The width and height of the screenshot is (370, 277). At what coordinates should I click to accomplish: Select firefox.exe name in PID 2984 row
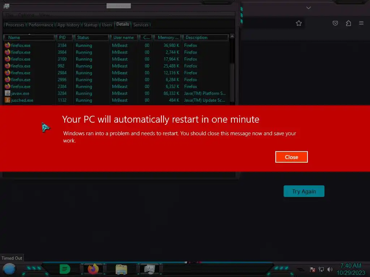point(21,73)
